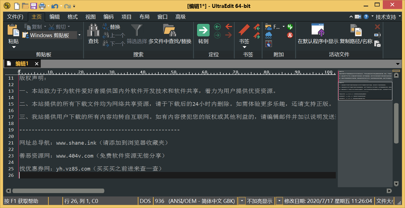Image resolution: width=405 pixels, height=208 pixels.
Task: Open the undo history dropdown arrow
Action: pyautogui.click(x=61, y=6)
